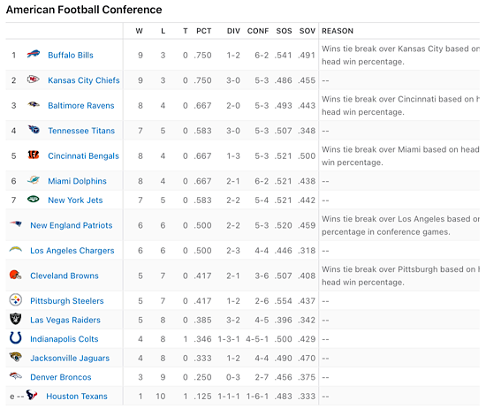Click the Las Vegas Raiders shield logo

click(16, 319)
